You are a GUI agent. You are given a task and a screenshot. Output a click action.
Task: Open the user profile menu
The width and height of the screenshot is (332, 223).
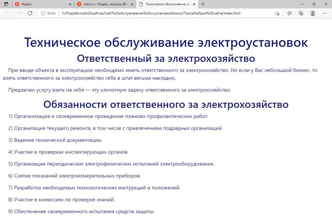313,13
